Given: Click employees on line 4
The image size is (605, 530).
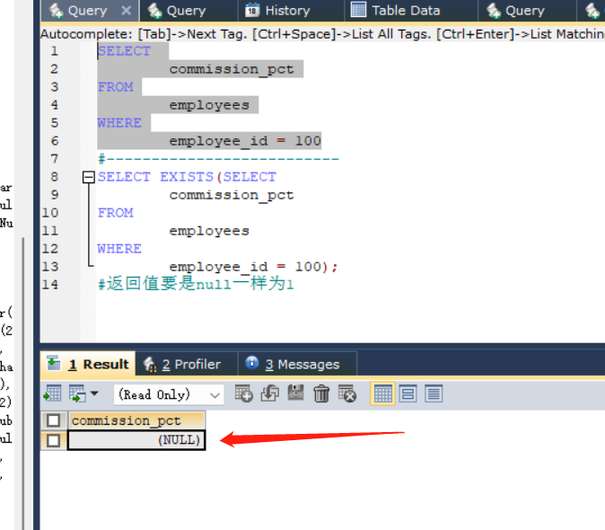Looking at the screenshot, I should pyautogui.click(x=209, y=105).
